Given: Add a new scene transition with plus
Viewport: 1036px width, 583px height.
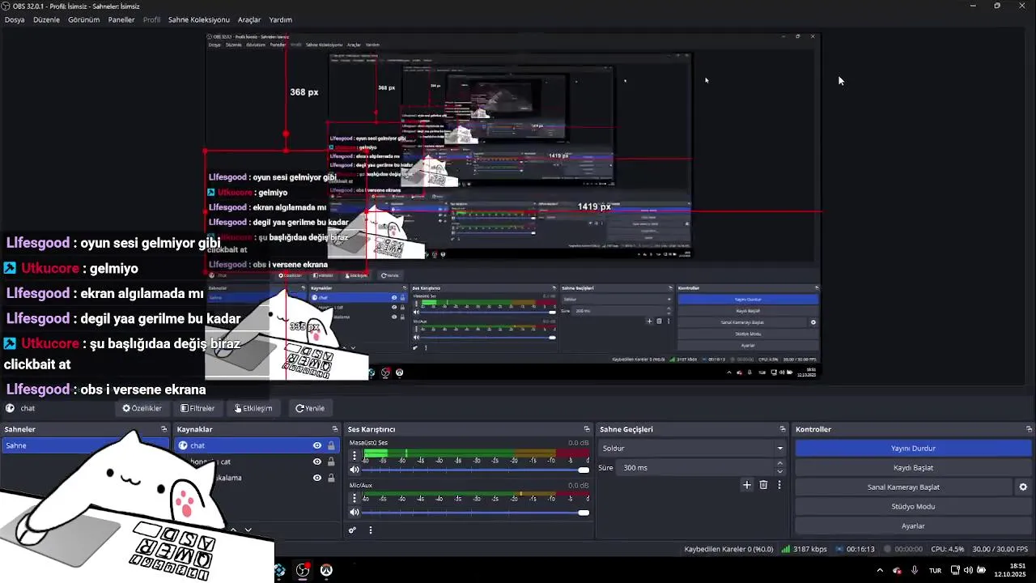Looking at the screenshot, I should click(x=746, y=485).
